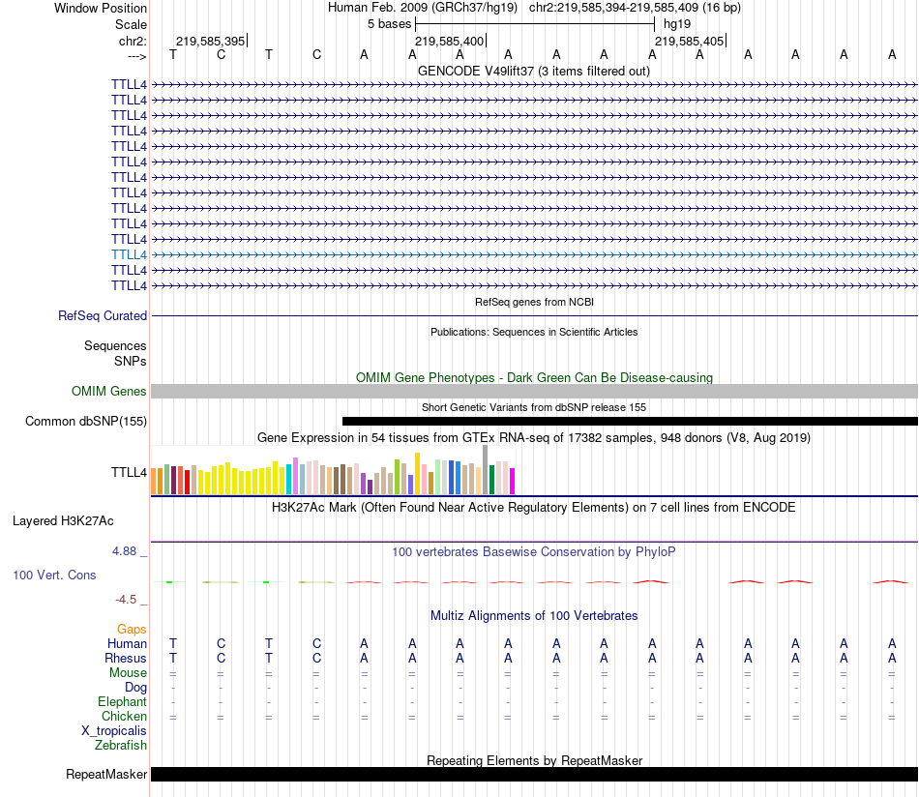The image size is (919, 797).
Task: Click the Layered H3K27Ac label
Action: pyautogui.click(x=63, y=521)
